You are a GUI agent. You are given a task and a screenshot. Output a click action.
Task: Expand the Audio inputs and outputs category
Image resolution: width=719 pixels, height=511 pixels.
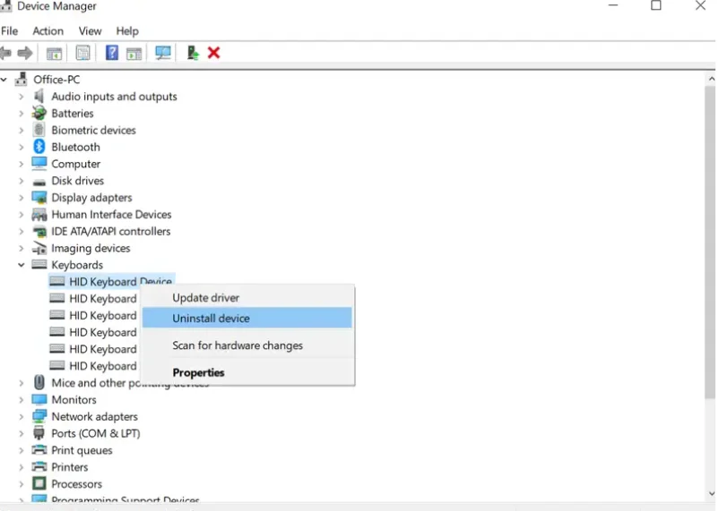coord(22,97)
